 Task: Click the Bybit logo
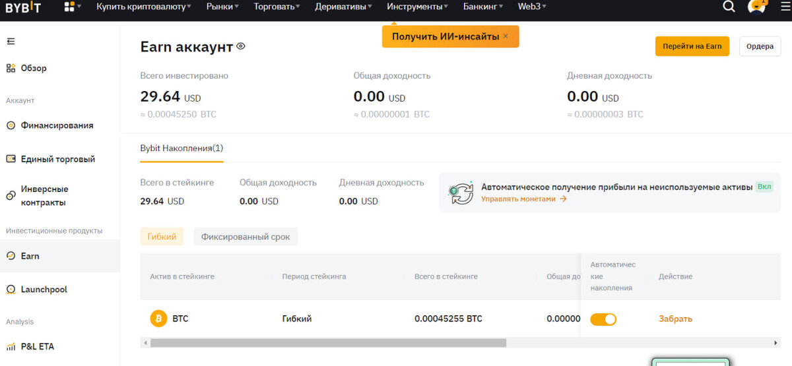pos(23,7)
